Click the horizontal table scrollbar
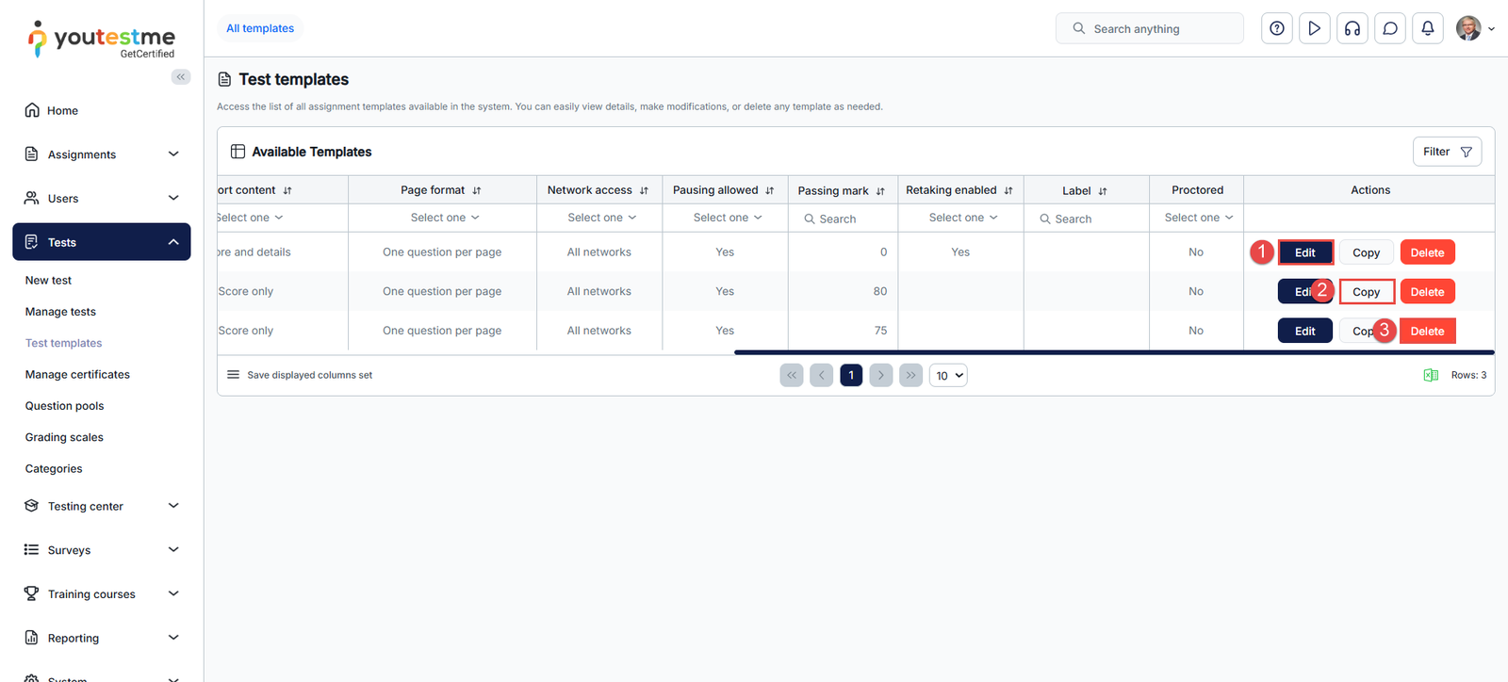The width and height of the screenshot is (1508, 682). (x=1112, y=352)
